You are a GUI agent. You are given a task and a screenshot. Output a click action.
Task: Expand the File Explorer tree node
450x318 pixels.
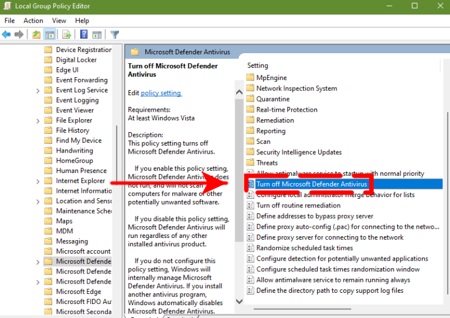coord(38,121)
